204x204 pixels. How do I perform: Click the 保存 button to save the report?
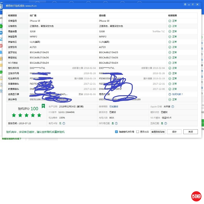[x=174, y=132]
